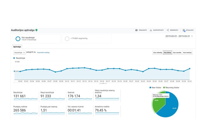
Task: Click the Eksportuoti download icon
Action: (x=151, y=30)
